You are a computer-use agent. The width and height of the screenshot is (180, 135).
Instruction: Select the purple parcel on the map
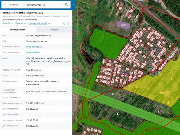(x=123, y=25)
